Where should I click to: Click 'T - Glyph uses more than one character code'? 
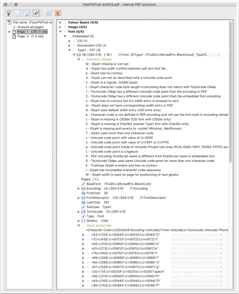tap(119, 133)
